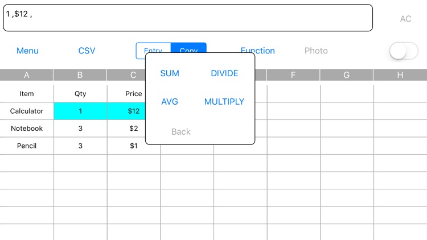Choose SUM from the function popup

click(170, 73)
